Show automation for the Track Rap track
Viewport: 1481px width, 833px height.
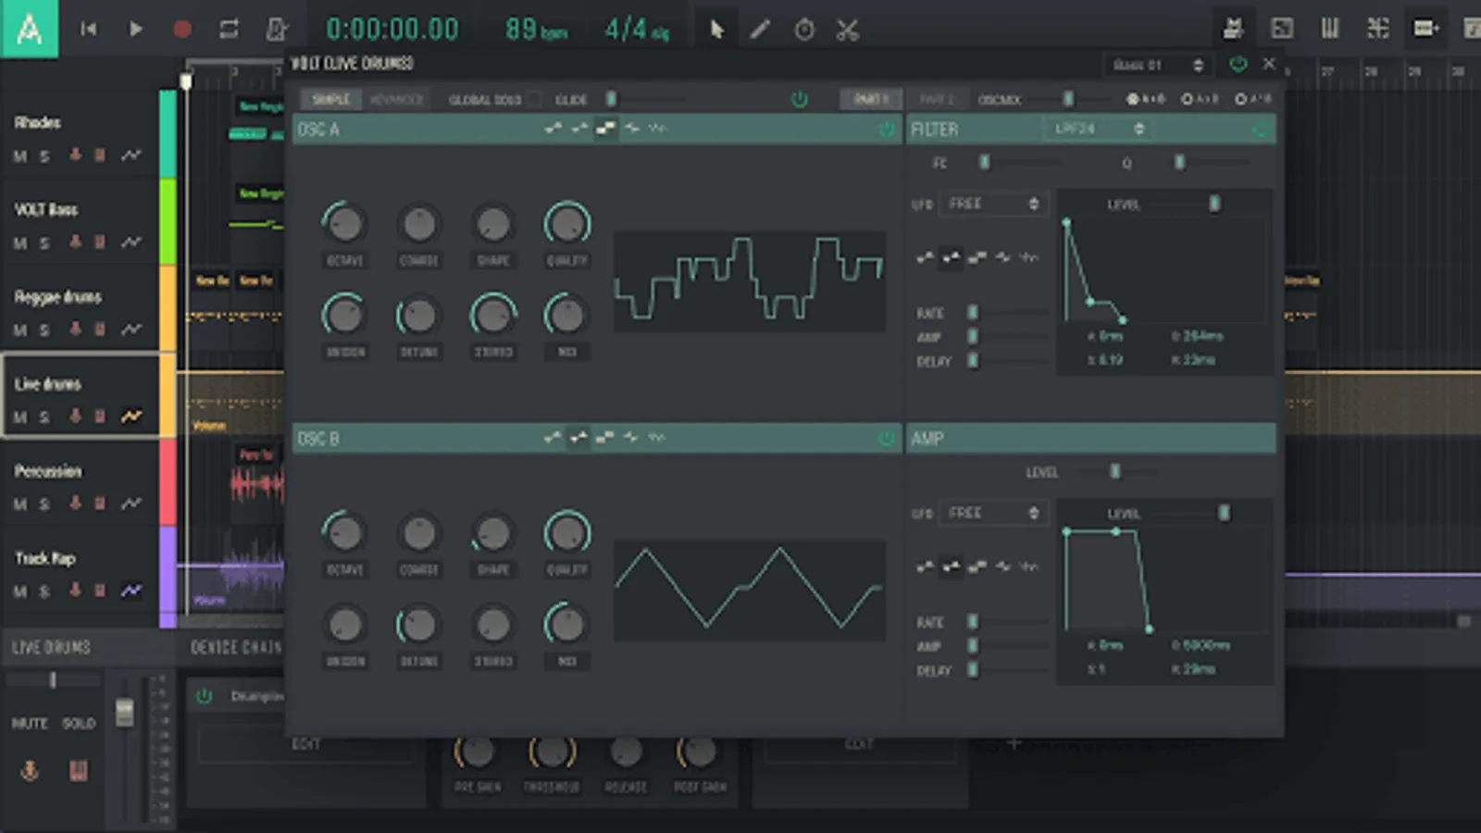pos(131,591)
